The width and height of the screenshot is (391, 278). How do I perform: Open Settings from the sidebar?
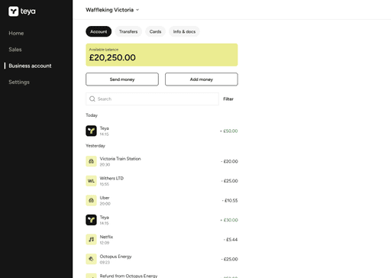(19, 82)
